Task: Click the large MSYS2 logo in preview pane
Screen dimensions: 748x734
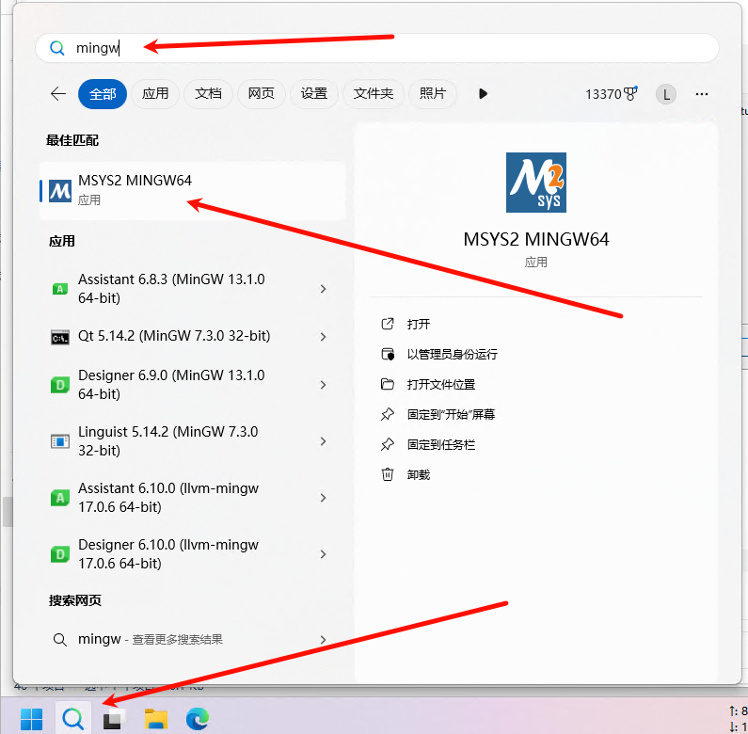Action: (x=535, y=183)
